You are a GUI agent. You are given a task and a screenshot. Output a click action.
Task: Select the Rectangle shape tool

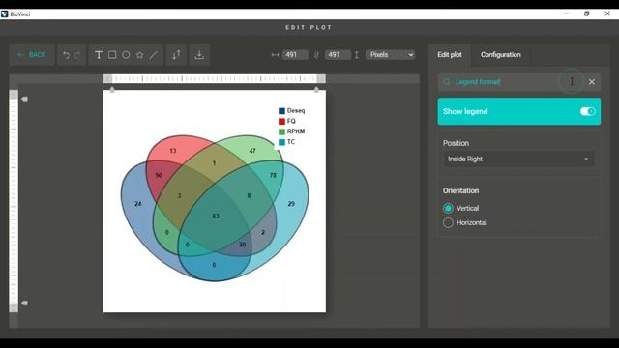(x=112, y=55)
